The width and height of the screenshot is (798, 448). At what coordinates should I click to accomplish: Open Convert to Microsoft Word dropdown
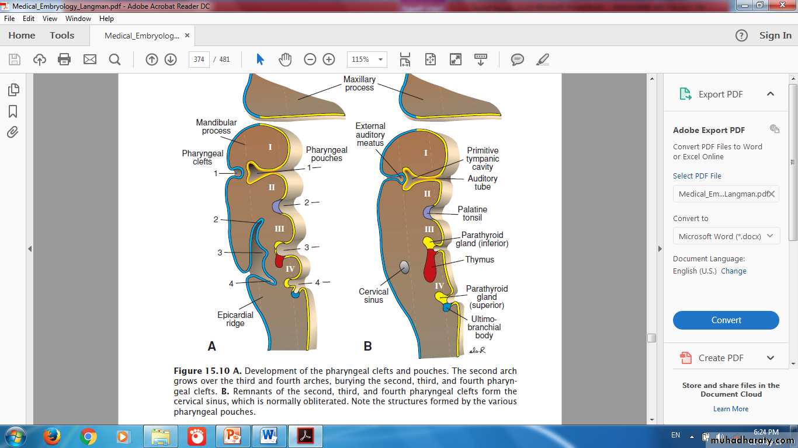tap(726, 236)
